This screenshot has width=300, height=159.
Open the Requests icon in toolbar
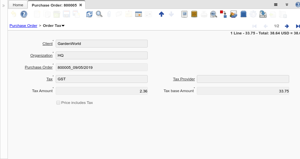(234, 14)
